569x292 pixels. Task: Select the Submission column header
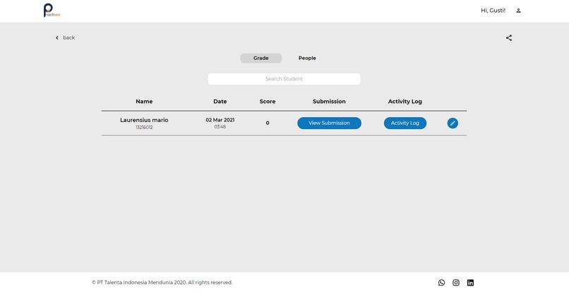(329, 102)
